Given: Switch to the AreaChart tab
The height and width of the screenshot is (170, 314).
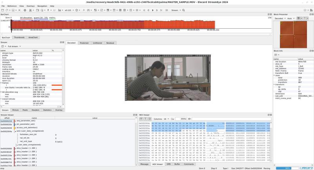Looking at the screenshot, I should 33,37.
